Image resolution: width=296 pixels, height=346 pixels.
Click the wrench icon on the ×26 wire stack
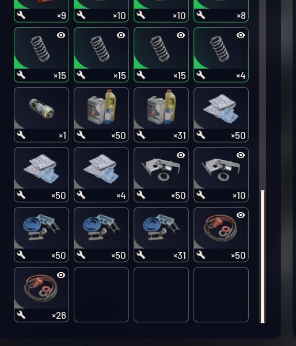point(21,315)
